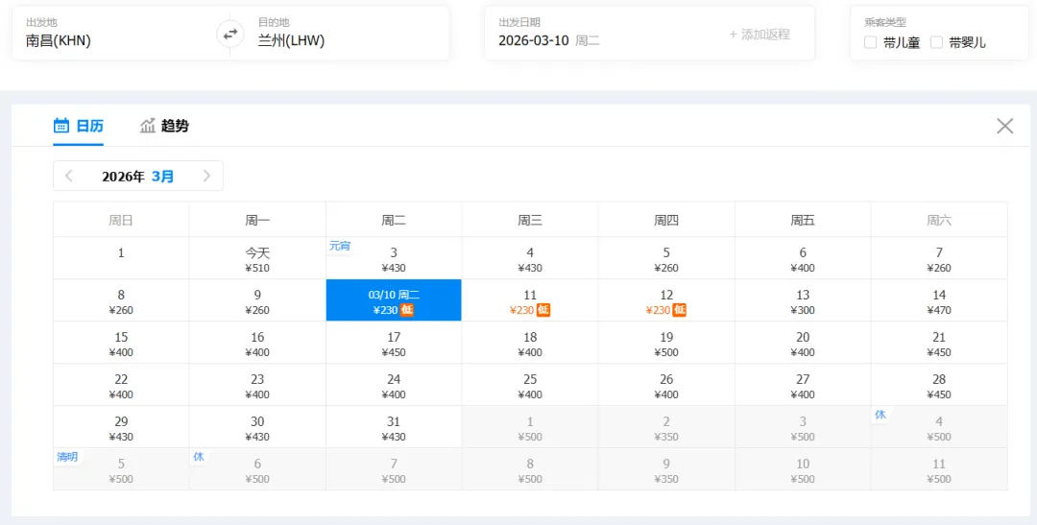Viewport: 1037px width, 525px height.
Task: Select March 29 priced ¥430
Action: point(121,427)
